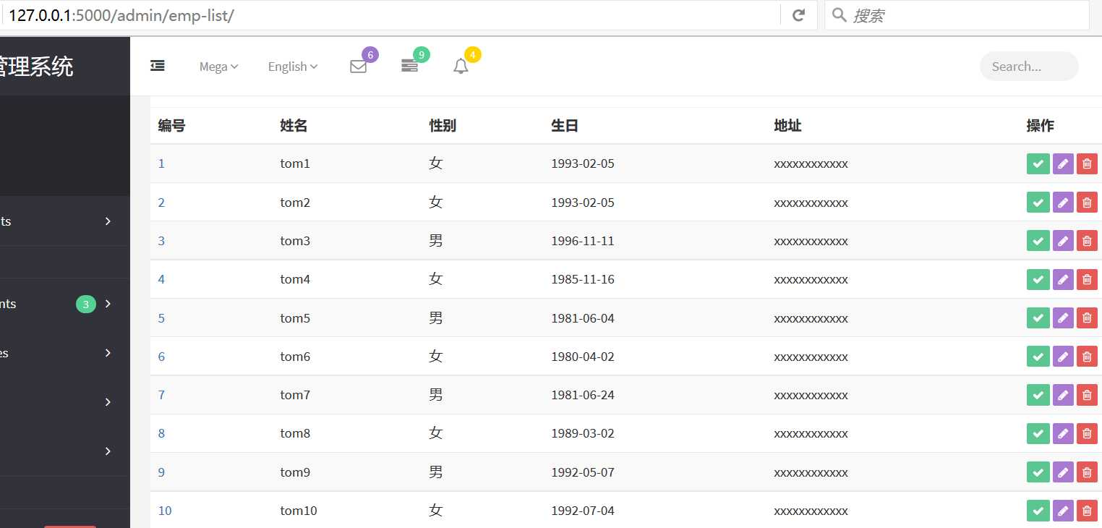Open employee number 5 link
Viewport: 1102px width, 528px height.
point(161,318)
